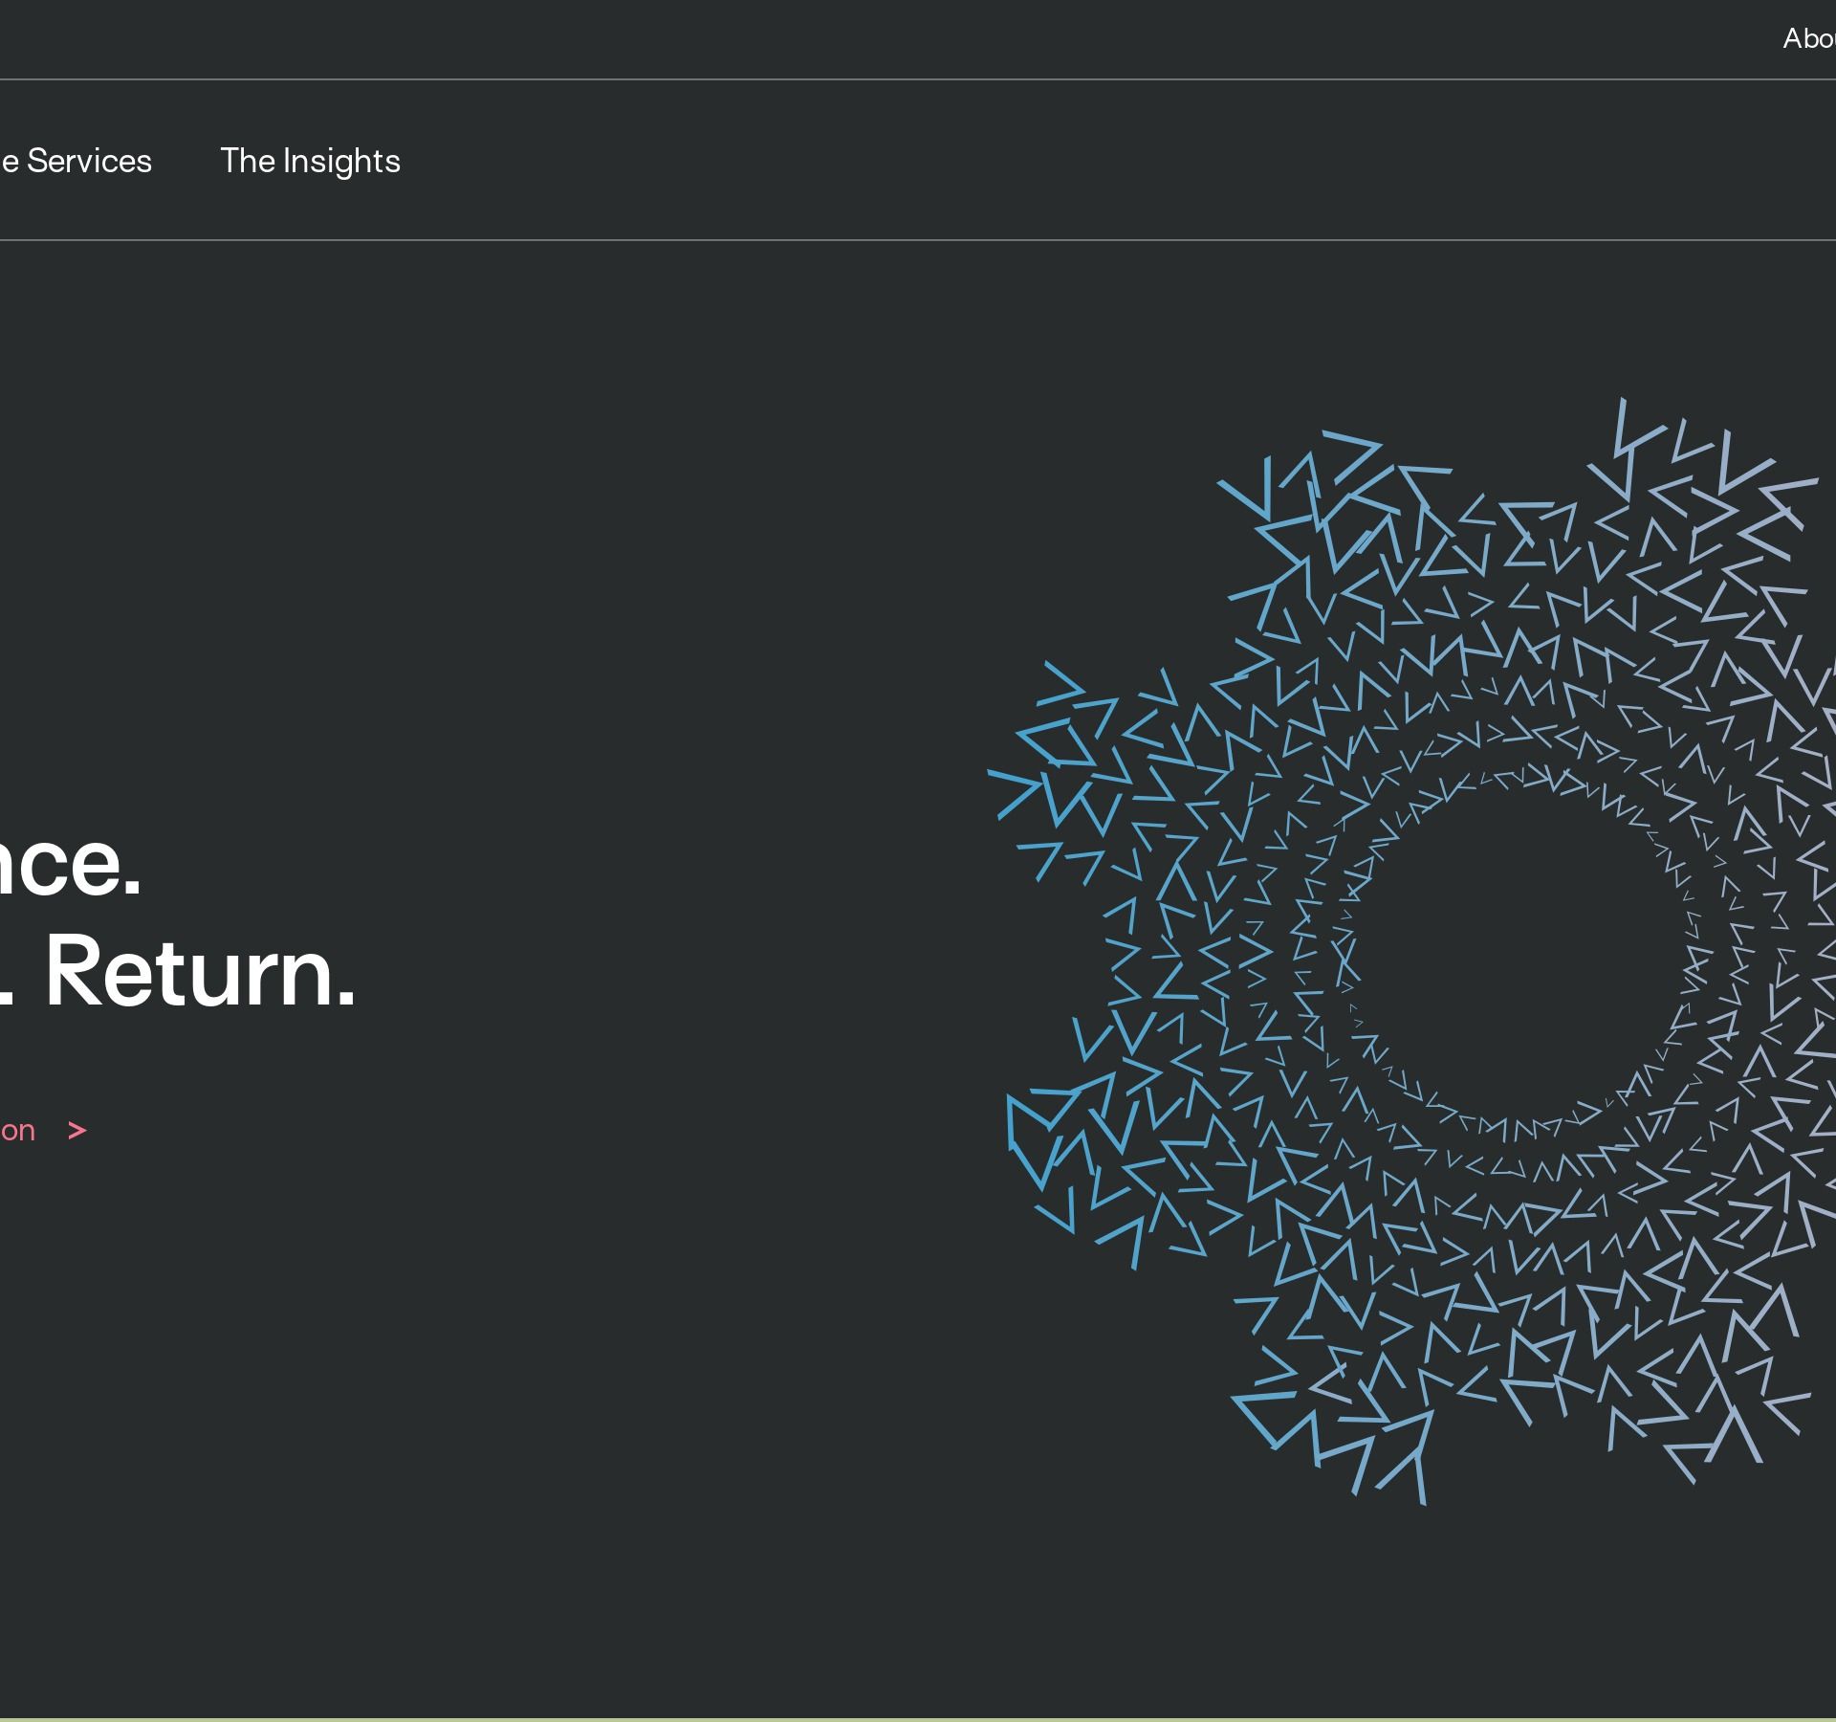The width and height of the screenshot is (1836, 1722).
Task: Click the partially visible About link
Action: 1808,38
